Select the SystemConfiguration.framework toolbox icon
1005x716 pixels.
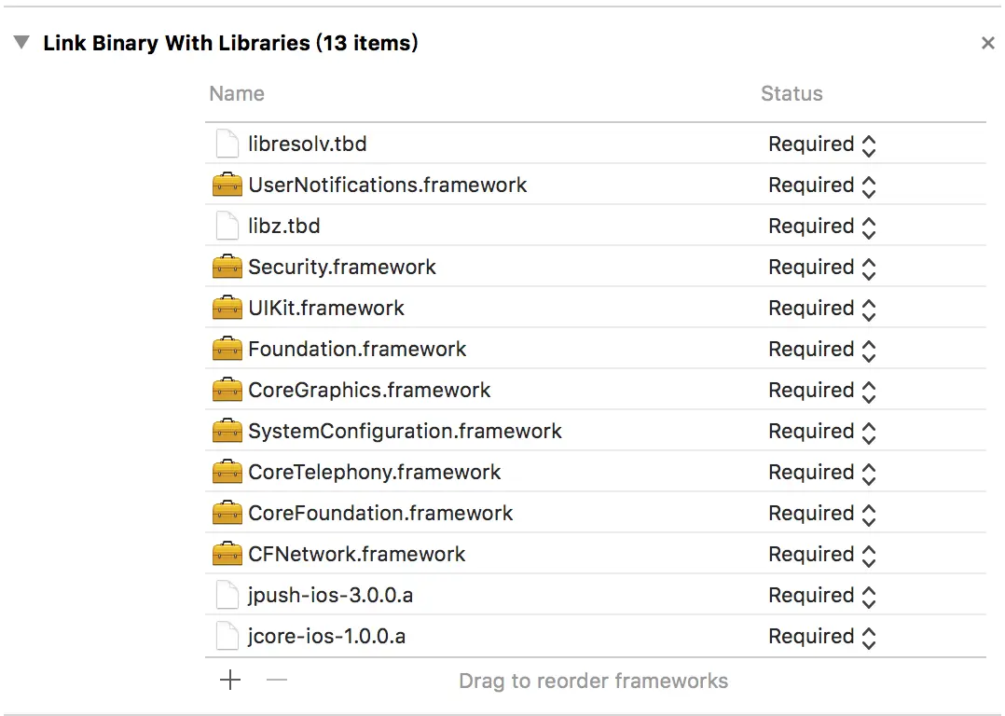click(227, 431)
